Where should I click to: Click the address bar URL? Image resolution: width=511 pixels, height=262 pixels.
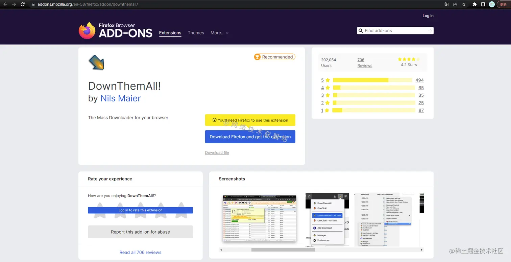88,4
